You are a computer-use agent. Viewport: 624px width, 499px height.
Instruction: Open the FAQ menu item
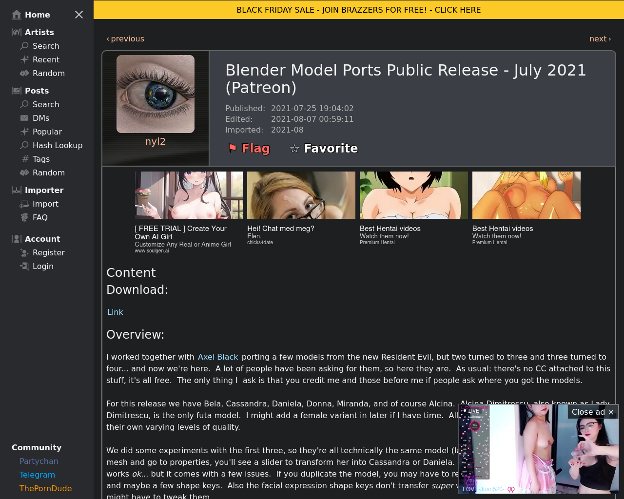[x=40, y=217]
